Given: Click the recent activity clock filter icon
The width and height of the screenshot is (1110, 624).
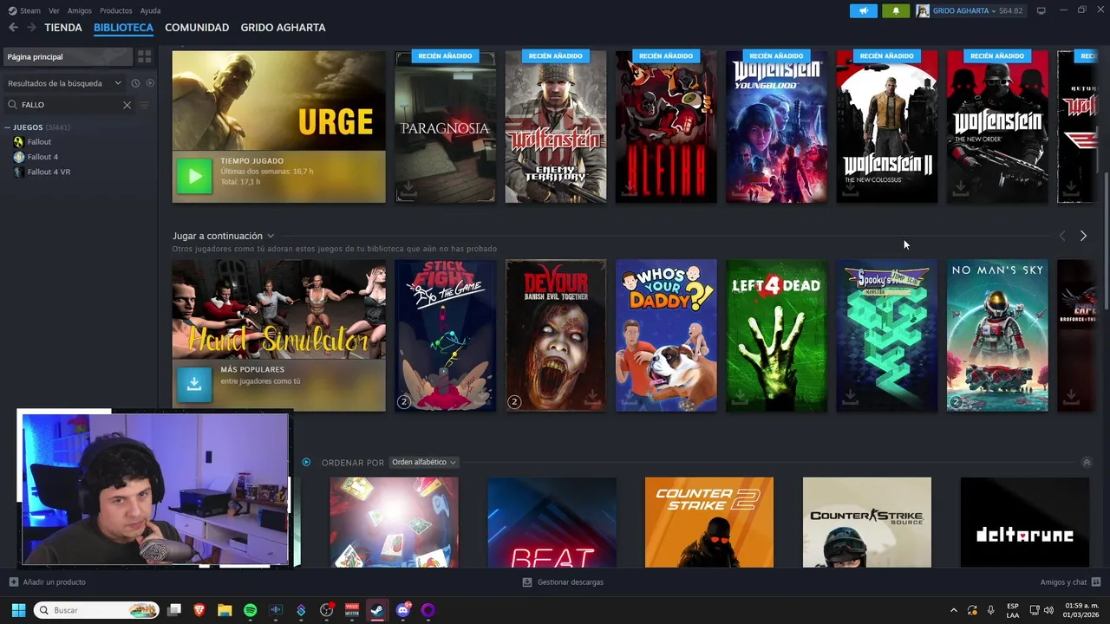Looking at the screenshot, I should [x=135, y=83].
